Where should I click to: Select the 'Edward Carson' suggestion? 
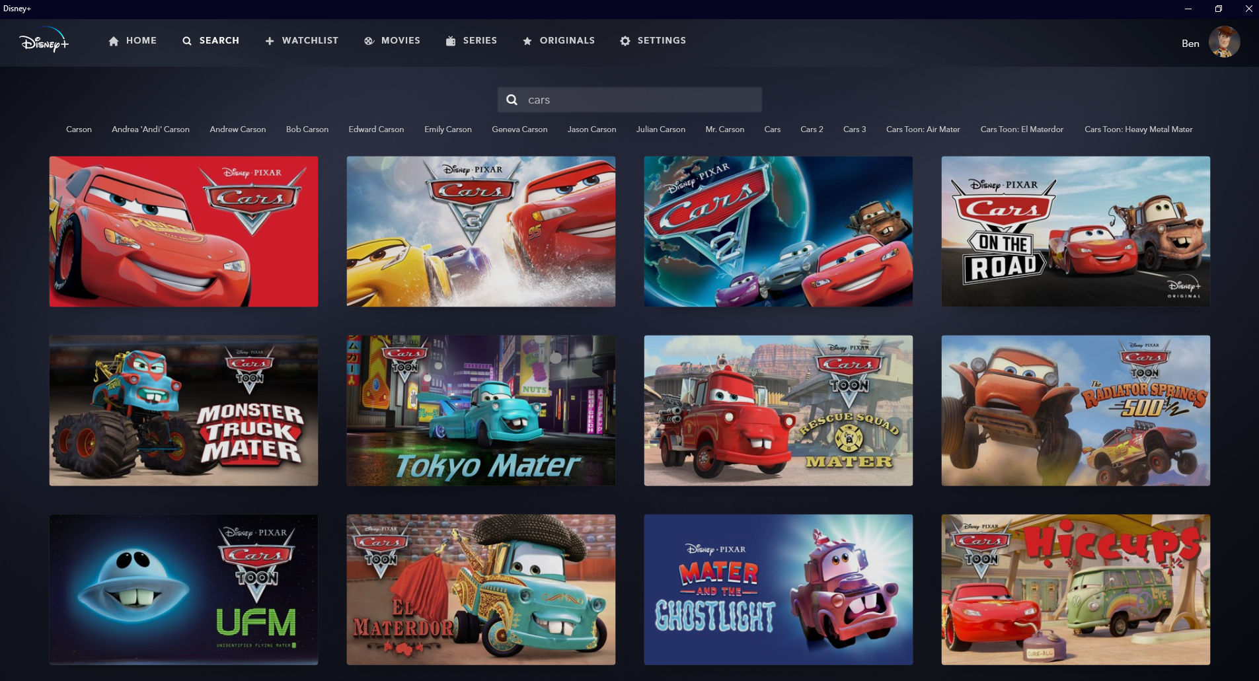coord(376,129)
